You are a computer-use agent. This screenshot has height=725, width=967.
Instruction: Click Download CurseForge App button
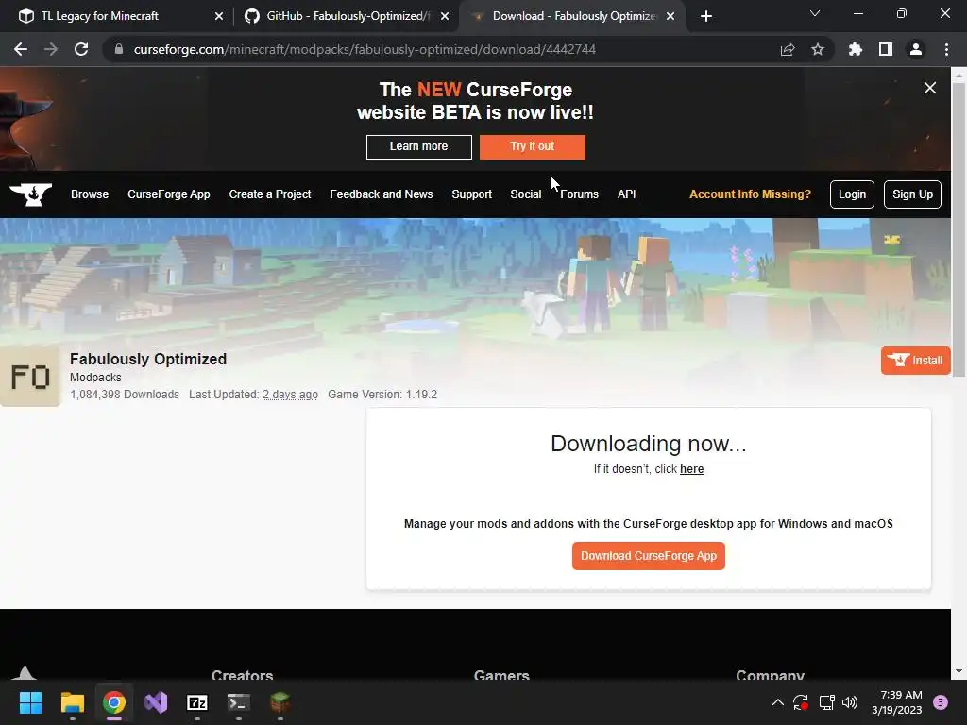point(648,556)
